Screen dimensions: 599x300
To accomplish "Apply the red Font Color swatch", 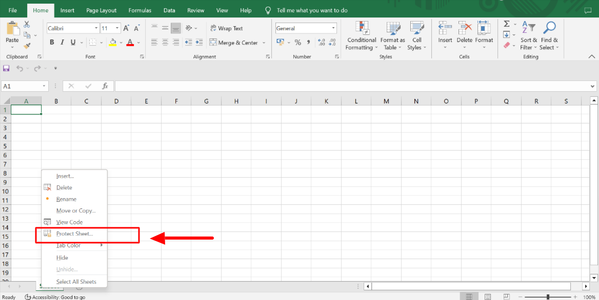I will [130, 42].
